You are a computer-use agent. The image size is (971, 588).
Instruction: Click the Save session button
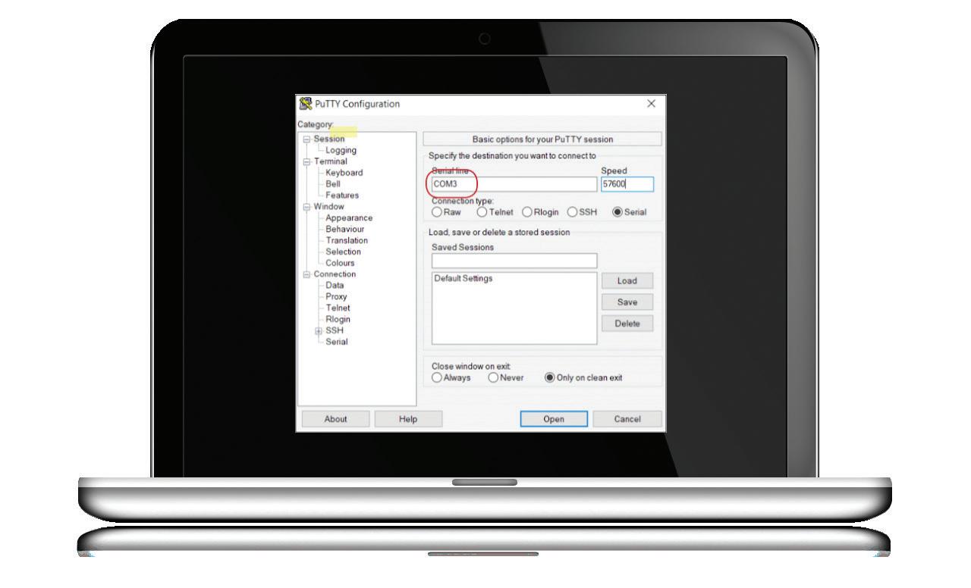coord(627,302)
